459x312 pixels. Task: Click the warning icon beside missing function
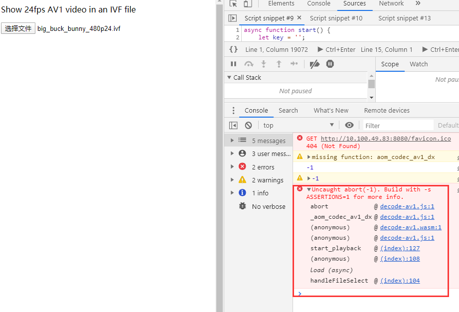pos(300,156)
